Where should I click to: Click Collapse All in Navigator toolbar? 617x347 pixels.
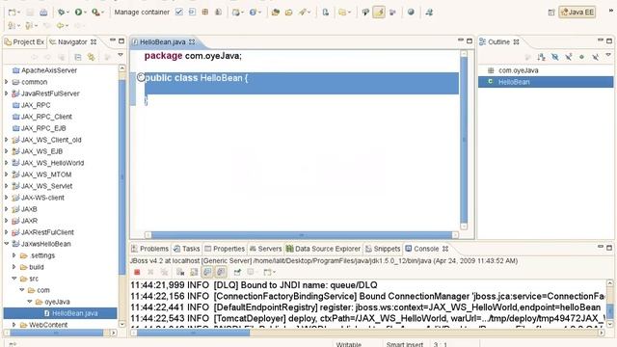click(x=78, y=57)
